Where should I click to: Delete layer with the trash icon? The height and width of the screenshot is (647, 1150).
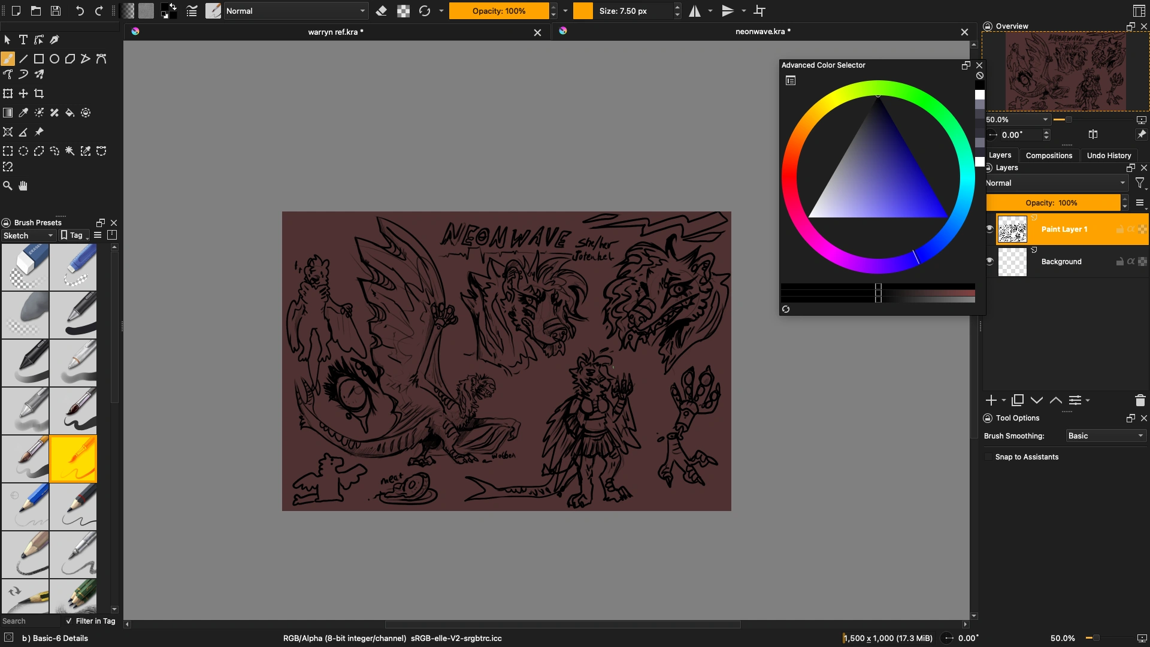click(x=1140, y=400)
